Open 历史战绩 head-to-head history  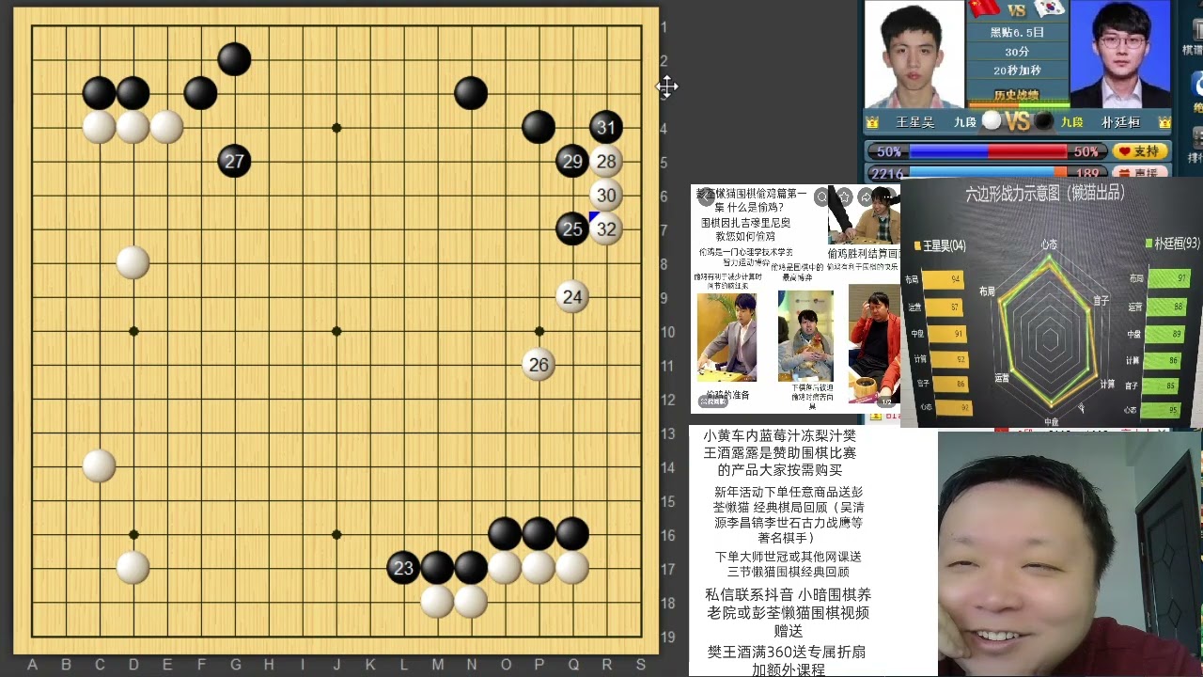[1017, 95]
